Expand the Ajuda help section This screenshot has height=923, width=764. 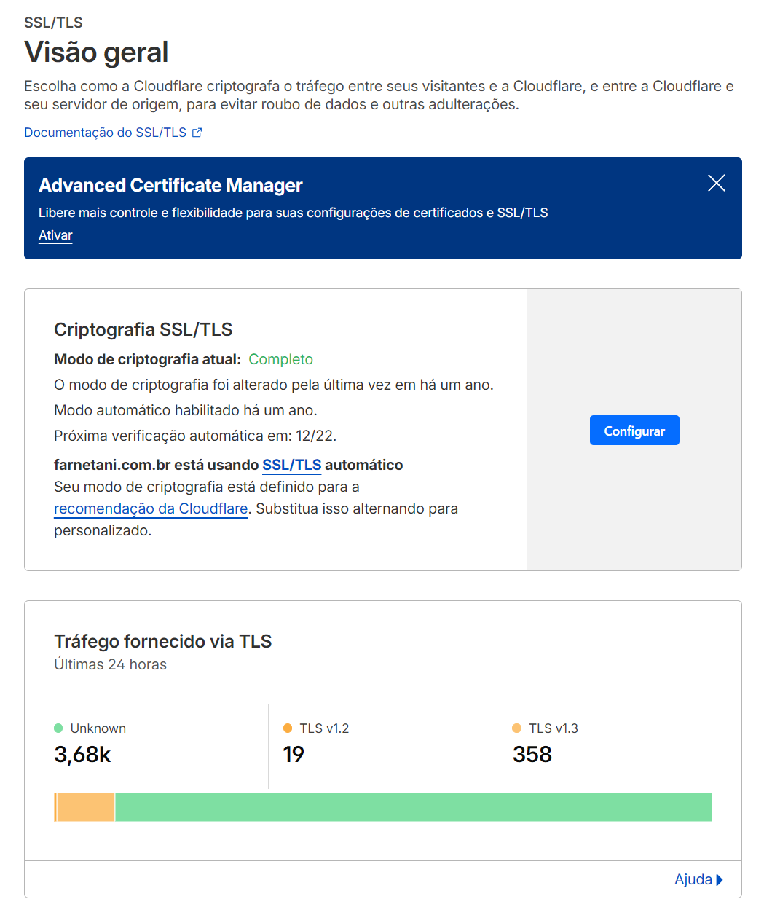pyautogui.click(x=693, y=879)
